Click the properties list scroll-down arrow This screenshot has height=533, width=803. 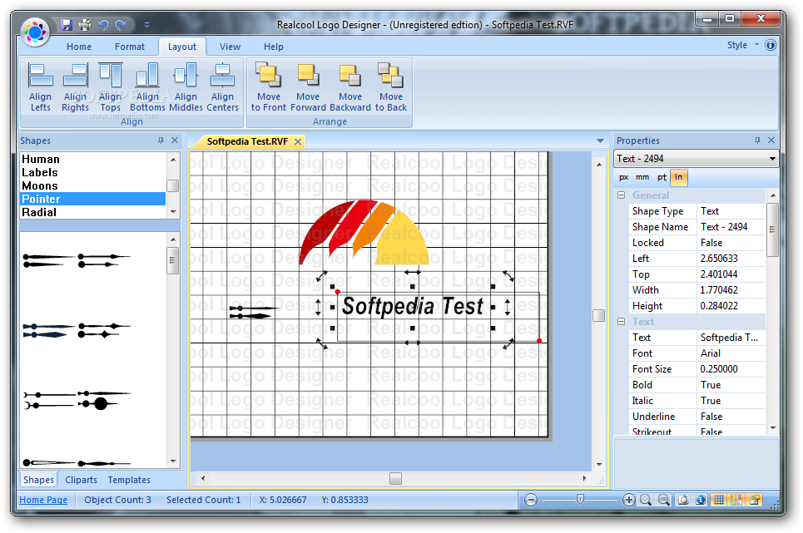point(773,428)
